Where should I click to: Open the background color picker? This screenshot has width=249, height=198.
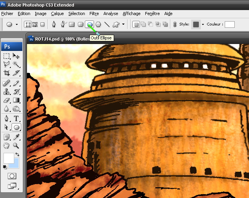(17, 166)
